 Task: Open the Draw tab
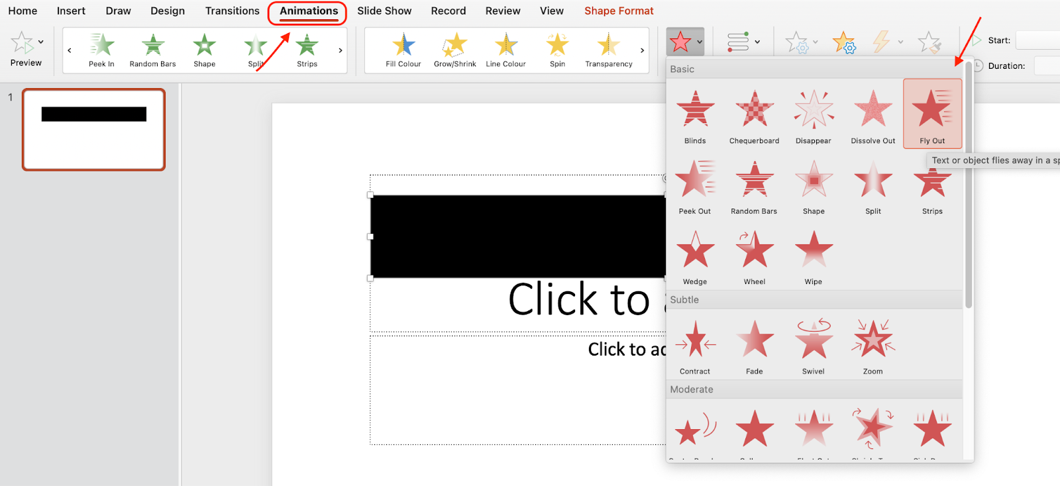pyautogui.click(x=119, y=11)
